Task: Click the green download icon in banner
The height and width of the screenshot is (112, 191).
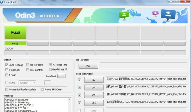Action: click(124, 15)
